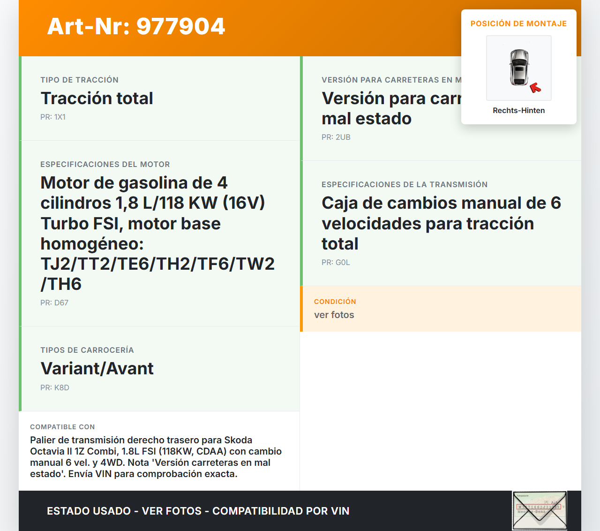Click ESPECIFICACIONES DE LA TRANSMISIÓN label
Screen dimensions: 600x531
(x=405, y=184)
